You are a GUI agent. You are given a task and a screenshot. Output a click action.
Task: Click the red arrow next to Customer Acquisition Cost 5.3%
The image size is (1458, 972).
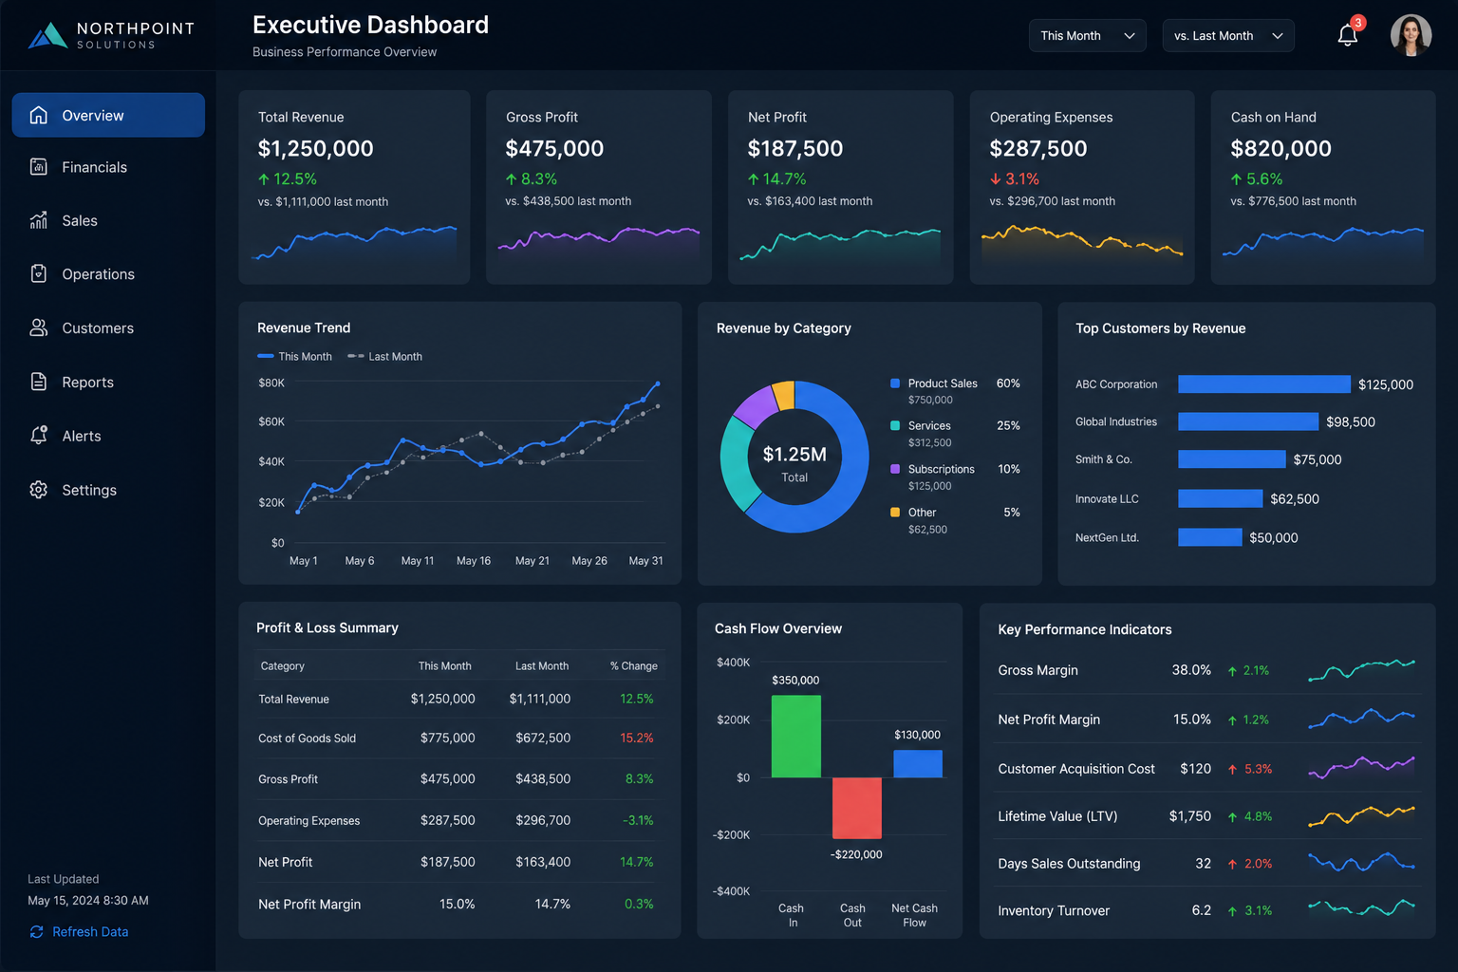(x=1232, y=770)
